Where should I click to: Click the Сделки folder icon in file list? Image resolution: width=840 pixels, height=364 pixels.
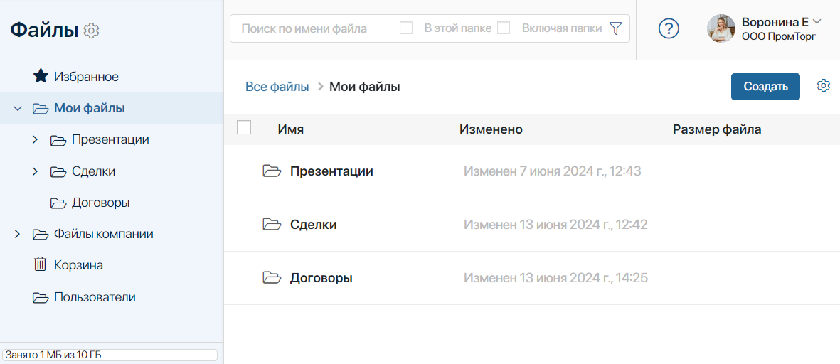(272, 224)
